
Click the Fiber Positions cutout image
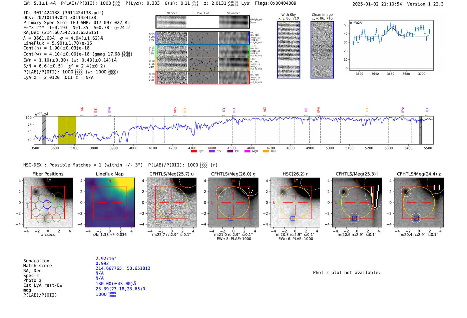click(x=48, y=202)
